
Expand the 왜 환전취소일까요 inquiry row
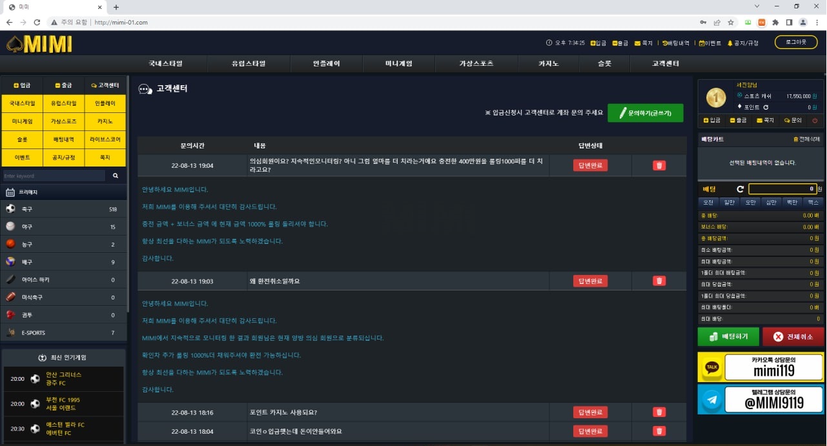[x=412, y=281]
